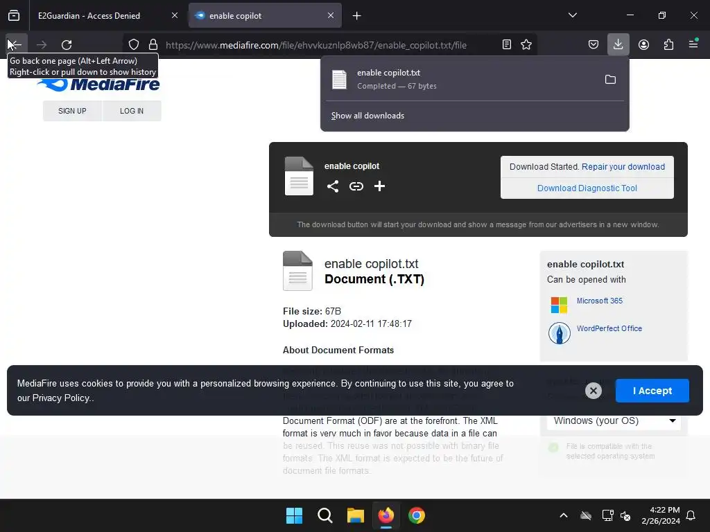Open the Extensions puzzle icon

pyautogui.click(x=668, y=44)
